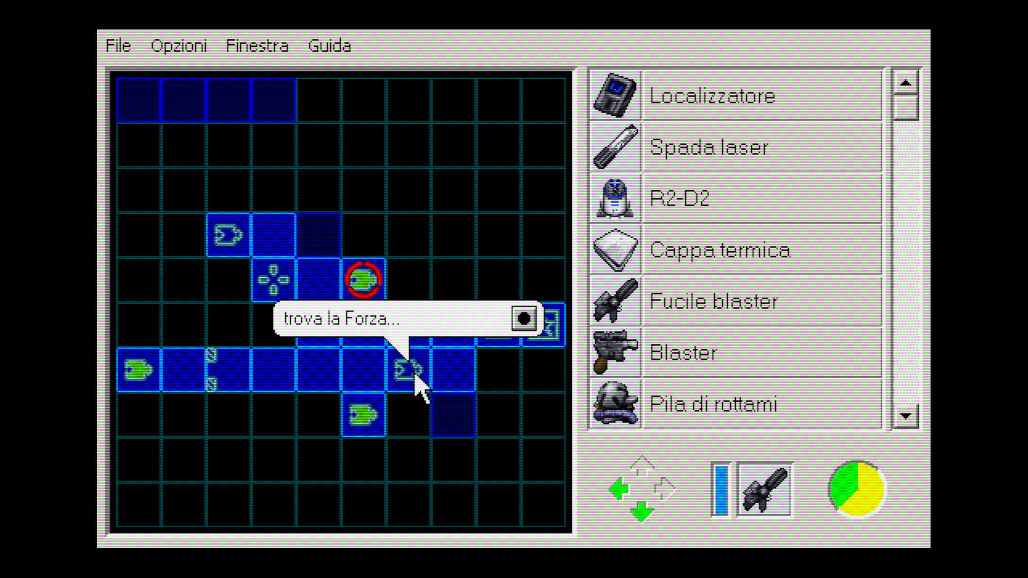The height and width of the screenshot is (578, 1028).
Task: Click the Fucile blaster text label
Action: point(714,301)
